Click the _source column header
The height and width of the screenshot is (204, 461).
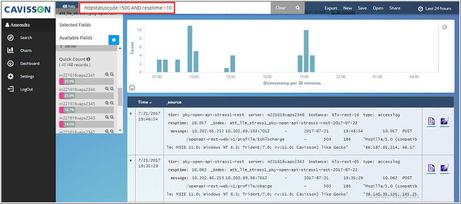pos(174,102)
